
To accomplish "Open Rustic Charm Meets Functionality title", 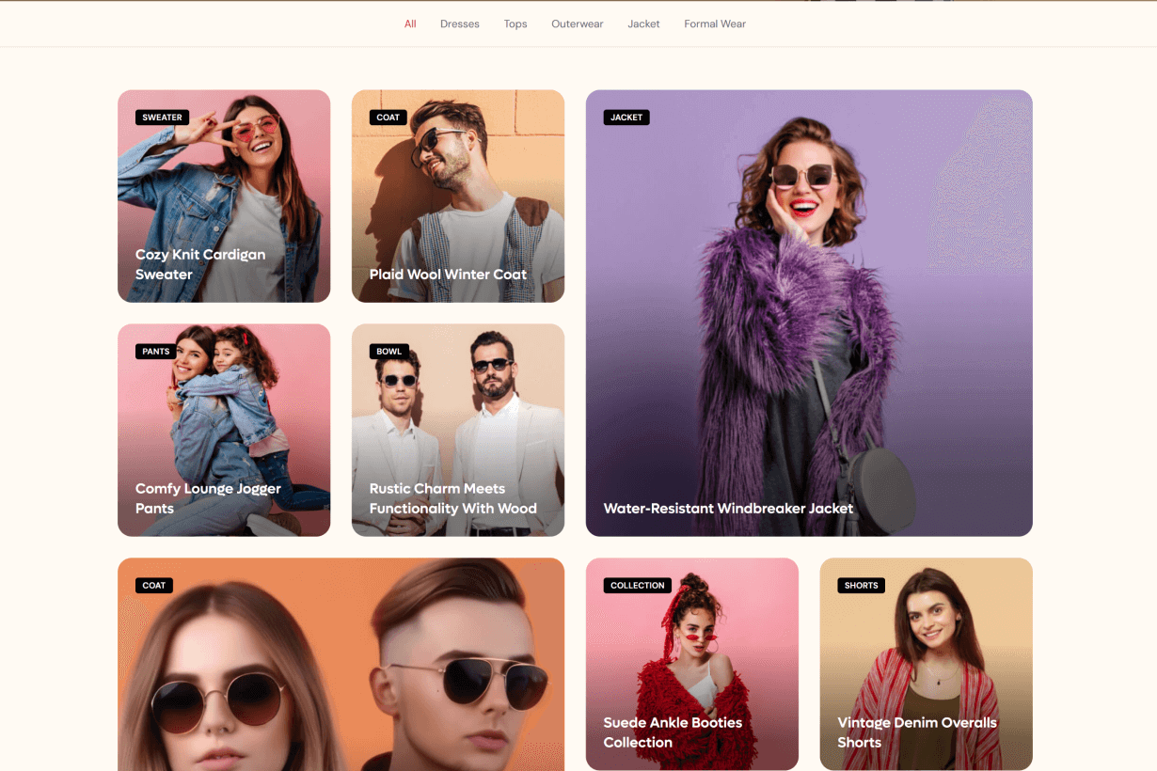I will [x=452, y=498].
